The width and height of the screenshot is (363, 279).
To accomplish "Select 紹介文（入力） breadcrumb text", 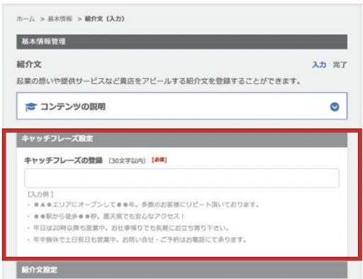I will pyautogui.click(x=104, y=18).
